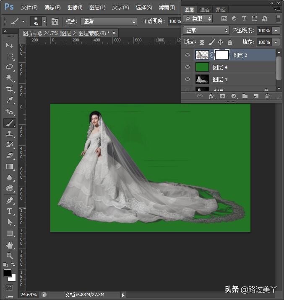Open the 编辑(E) menu
Image resolution: width=284 pixels, height=300 pixels.
tap(52, 8)
